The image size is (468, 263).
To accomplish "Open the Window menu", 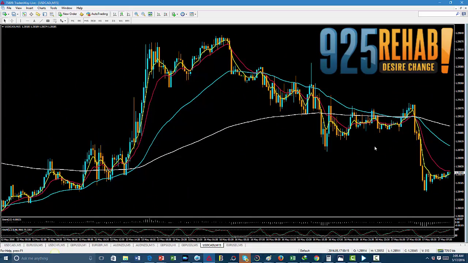I will (67, 8).
